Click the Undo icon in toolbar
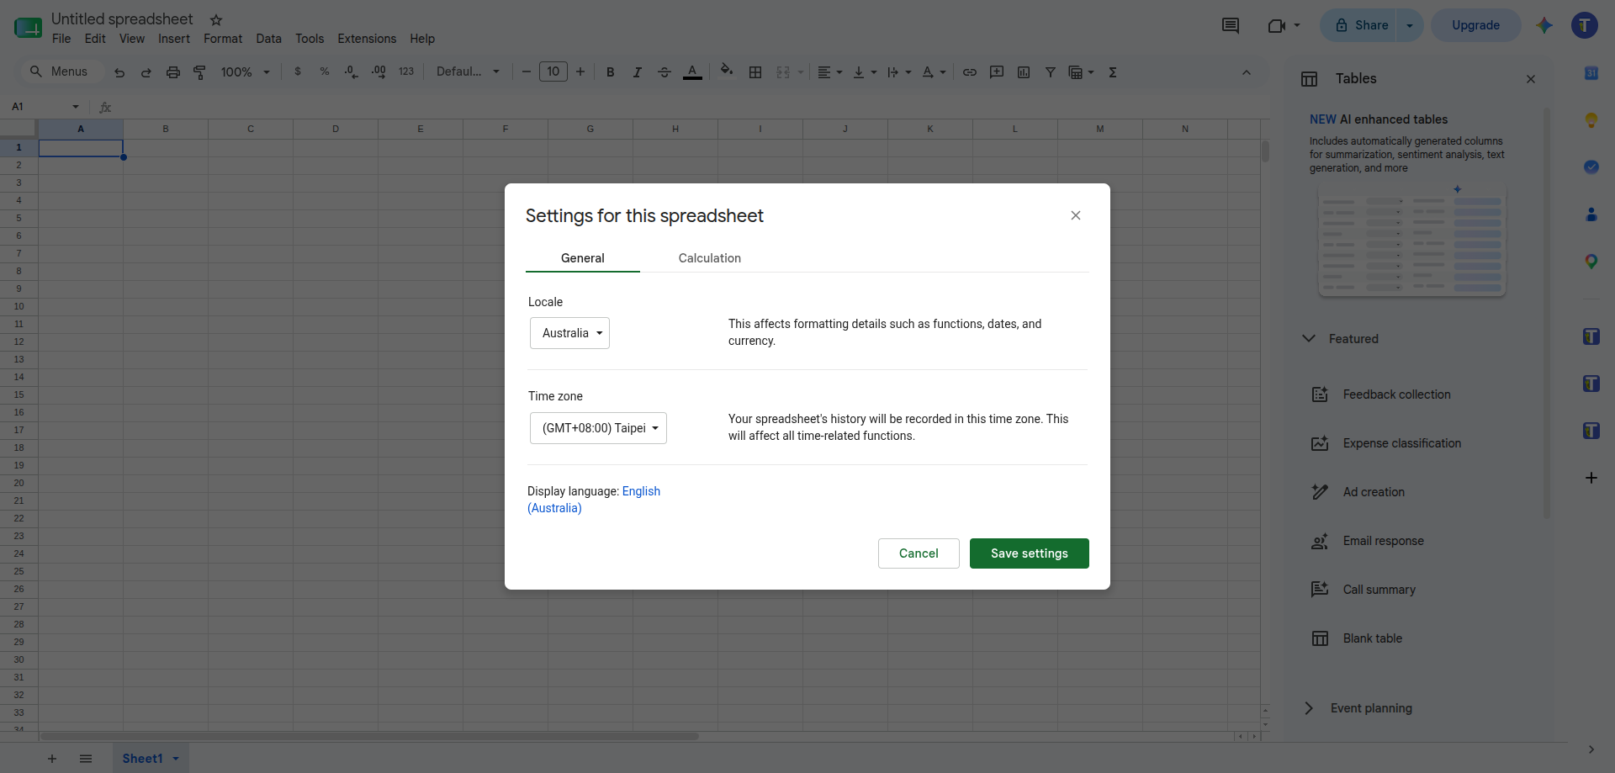 coord(119,72)
